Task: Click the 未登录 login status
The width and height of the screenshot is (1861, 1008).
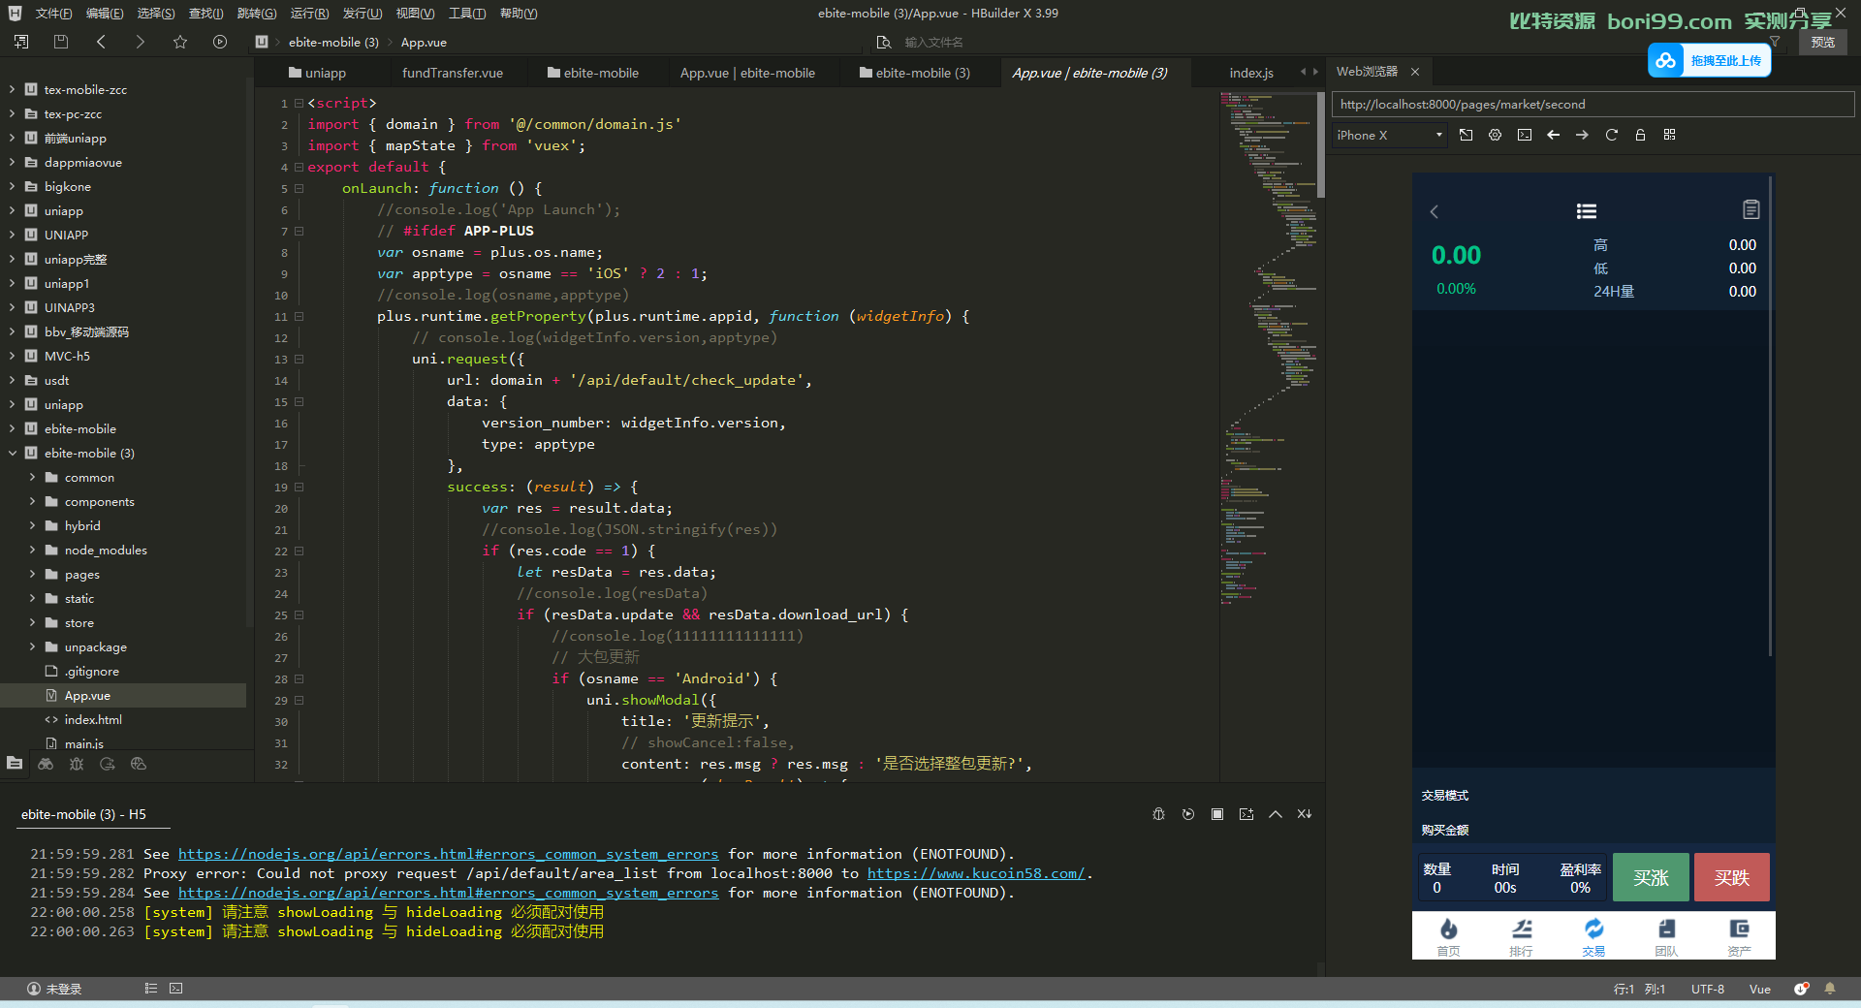Action: (54, 989)
